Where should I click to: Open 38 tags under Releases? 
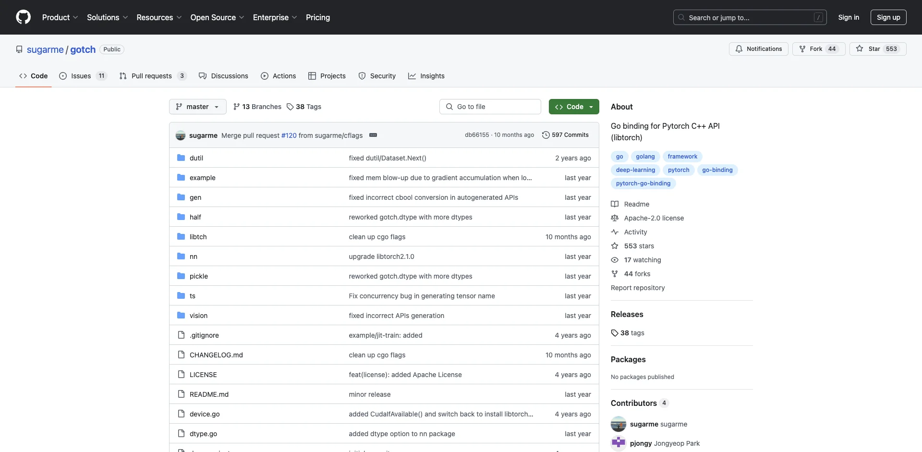coord(628,333)
